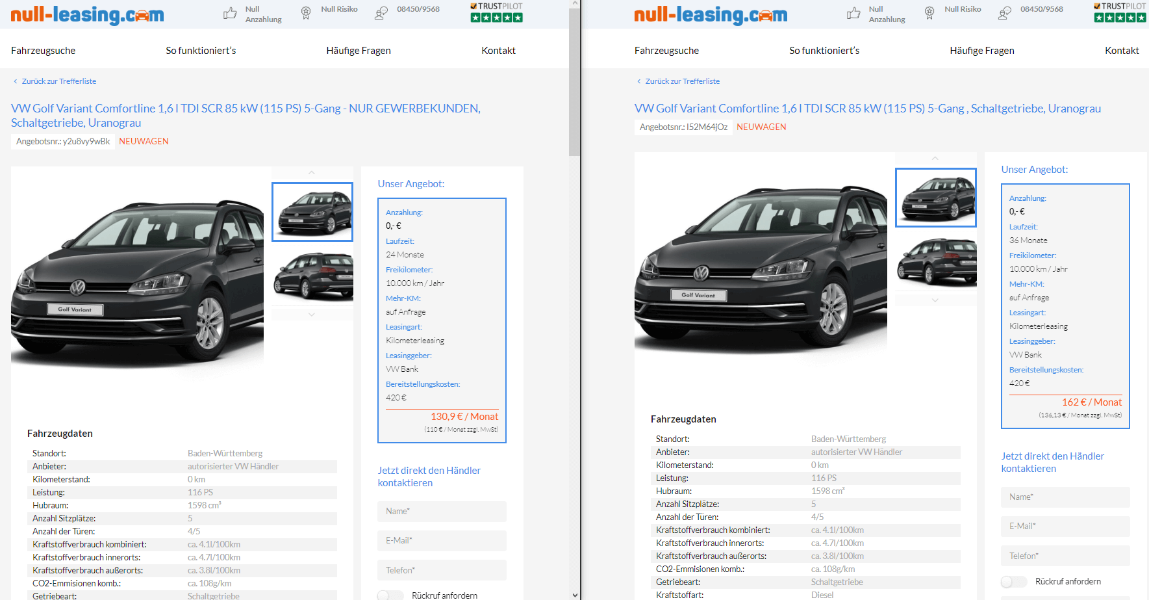This screenshot has height=600, width=1149.
Task: Open Häufige Fragen menu in right window
Action: [982, 51]
